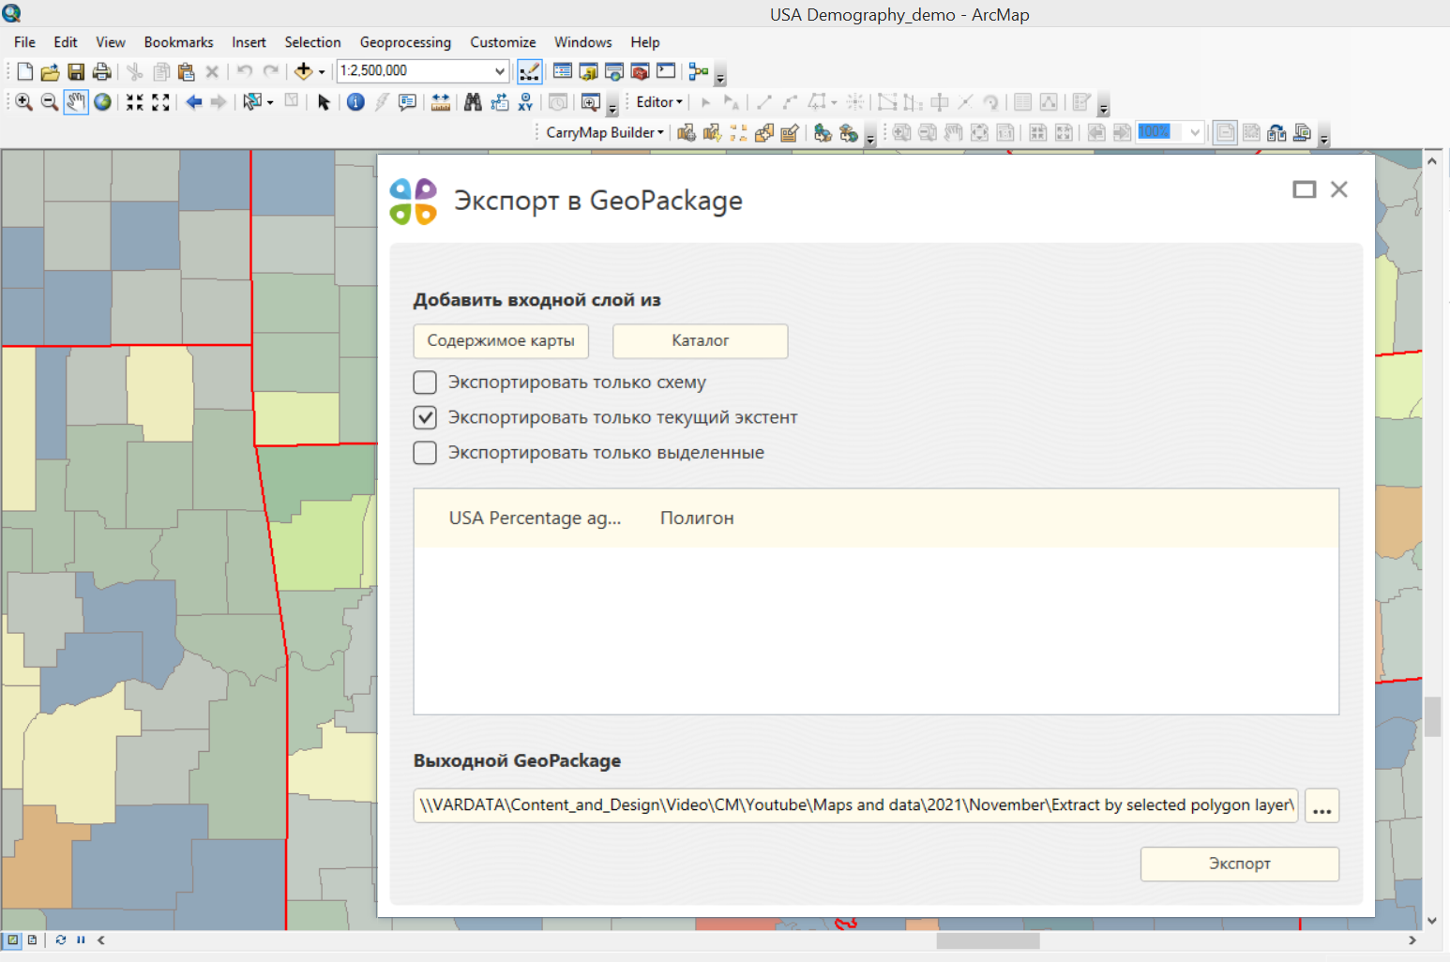Open the Edit menu
The image size is (1450, 962).
[x=66, y=42]
